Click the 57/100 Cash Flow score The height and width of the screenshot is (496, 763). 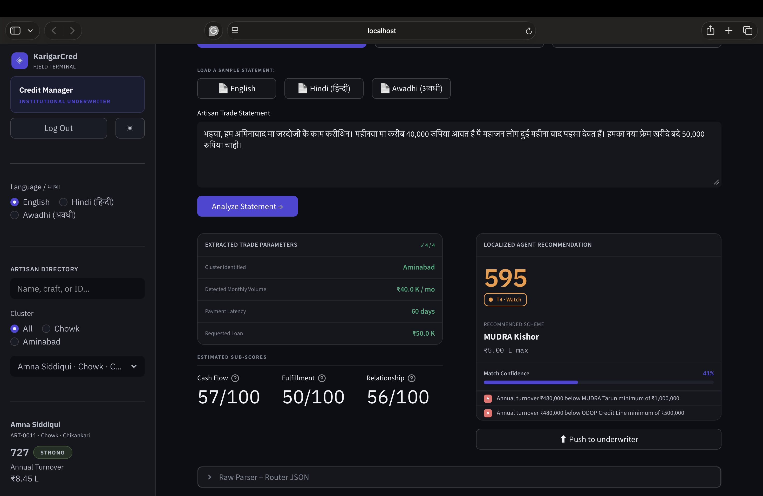[229, 397]
